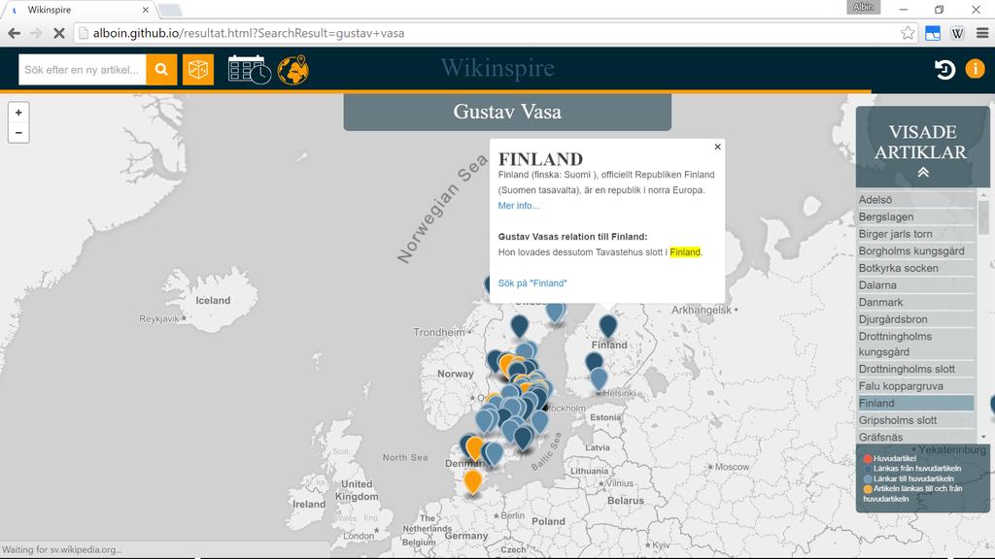Click the Wikipedia W extension icon
The width and height of the screenshot is (995, 559).
[x=957, y=33]
